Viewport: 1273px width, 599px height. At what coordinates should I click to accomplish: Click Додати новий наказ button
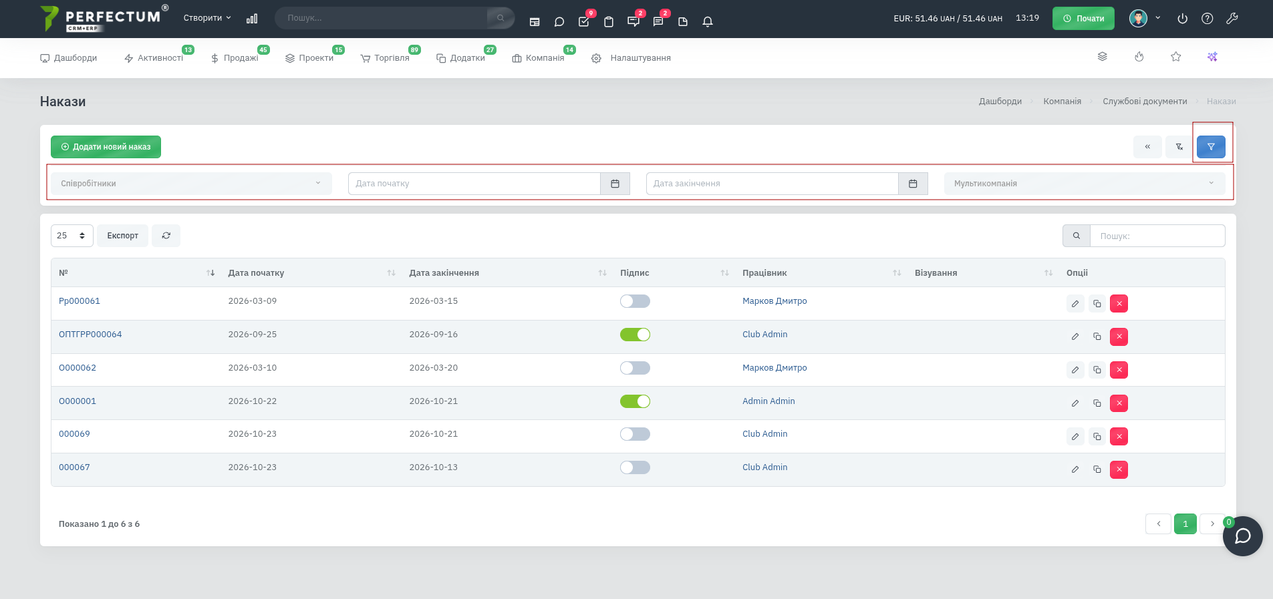[x=106, y=147]
